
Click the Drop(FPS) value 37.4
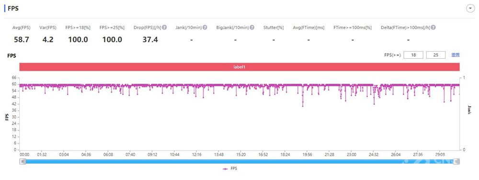pos(150,39)
